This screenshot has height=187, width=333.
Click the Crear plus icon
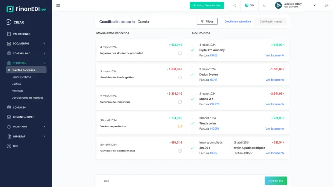point(9,22)
